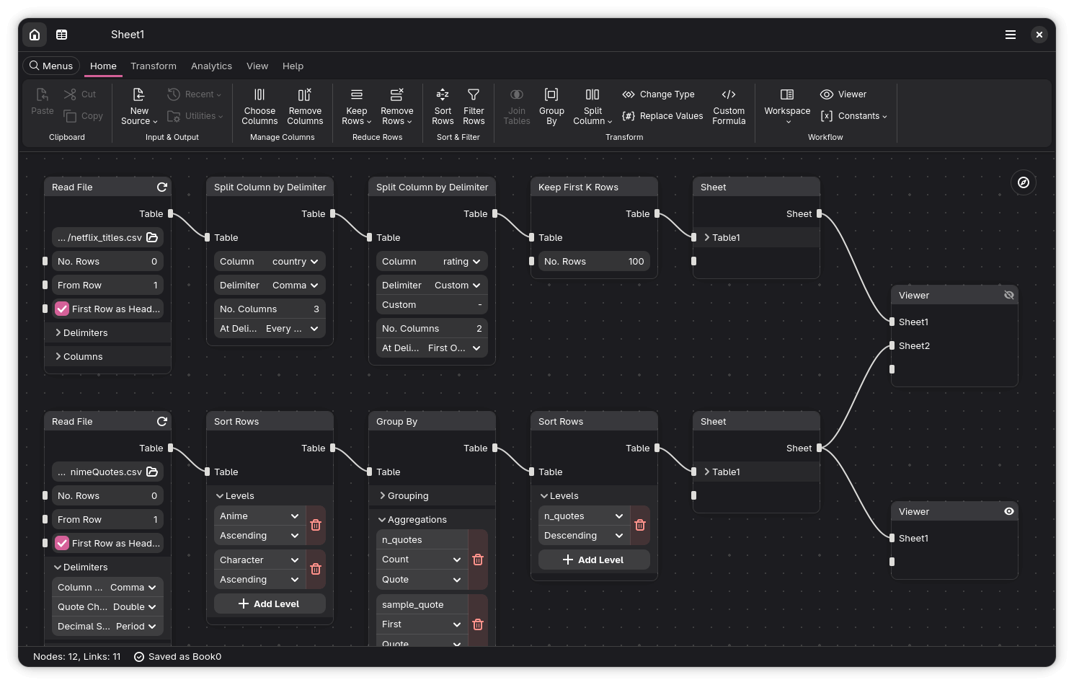Switch to the Analytics tab
Image resolution: width=1074 pixels, height=685 pixels.
click(211, 66)
